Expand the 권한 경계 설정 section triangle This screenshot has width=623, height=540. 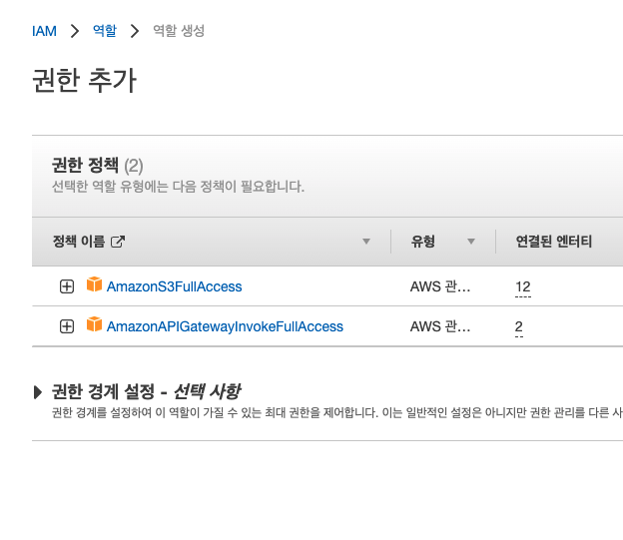(x=38, y=392)
